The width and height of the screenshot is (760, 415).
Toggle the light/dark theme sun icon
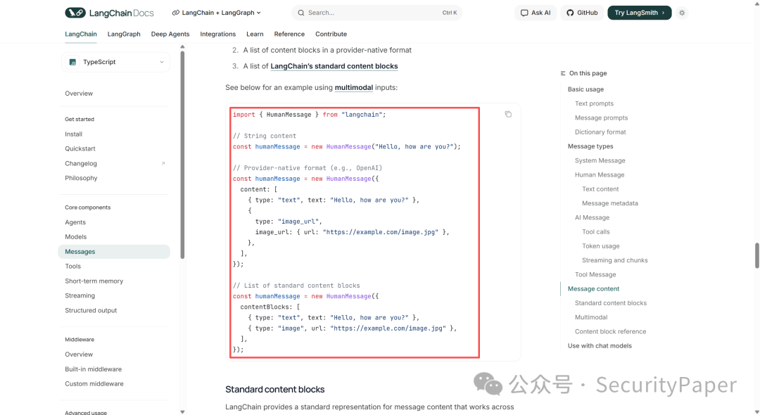pos(682,13)
